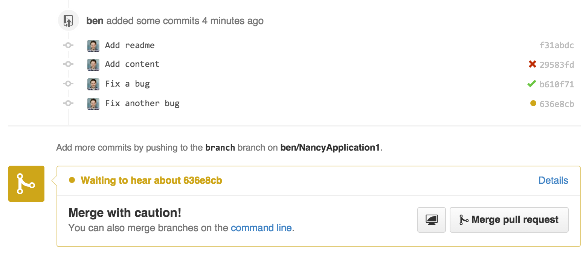The width and height of the screenshot is (586, 253).
Task: Open commit hash b610f71
Action: click(x=557, y=84)
